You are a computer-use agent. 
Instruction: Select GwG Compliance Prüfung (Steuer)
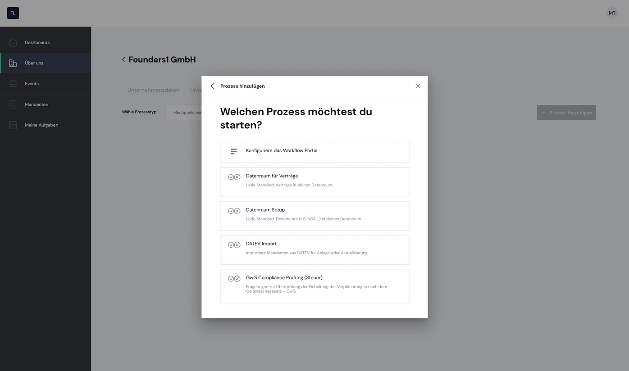pyautogui.click(x=314, y=286)
